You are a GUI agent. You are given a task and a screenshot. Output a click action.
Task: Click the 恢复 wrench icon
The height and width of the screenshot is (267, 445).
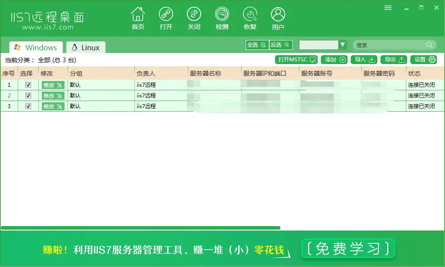[x=250, y=18]
